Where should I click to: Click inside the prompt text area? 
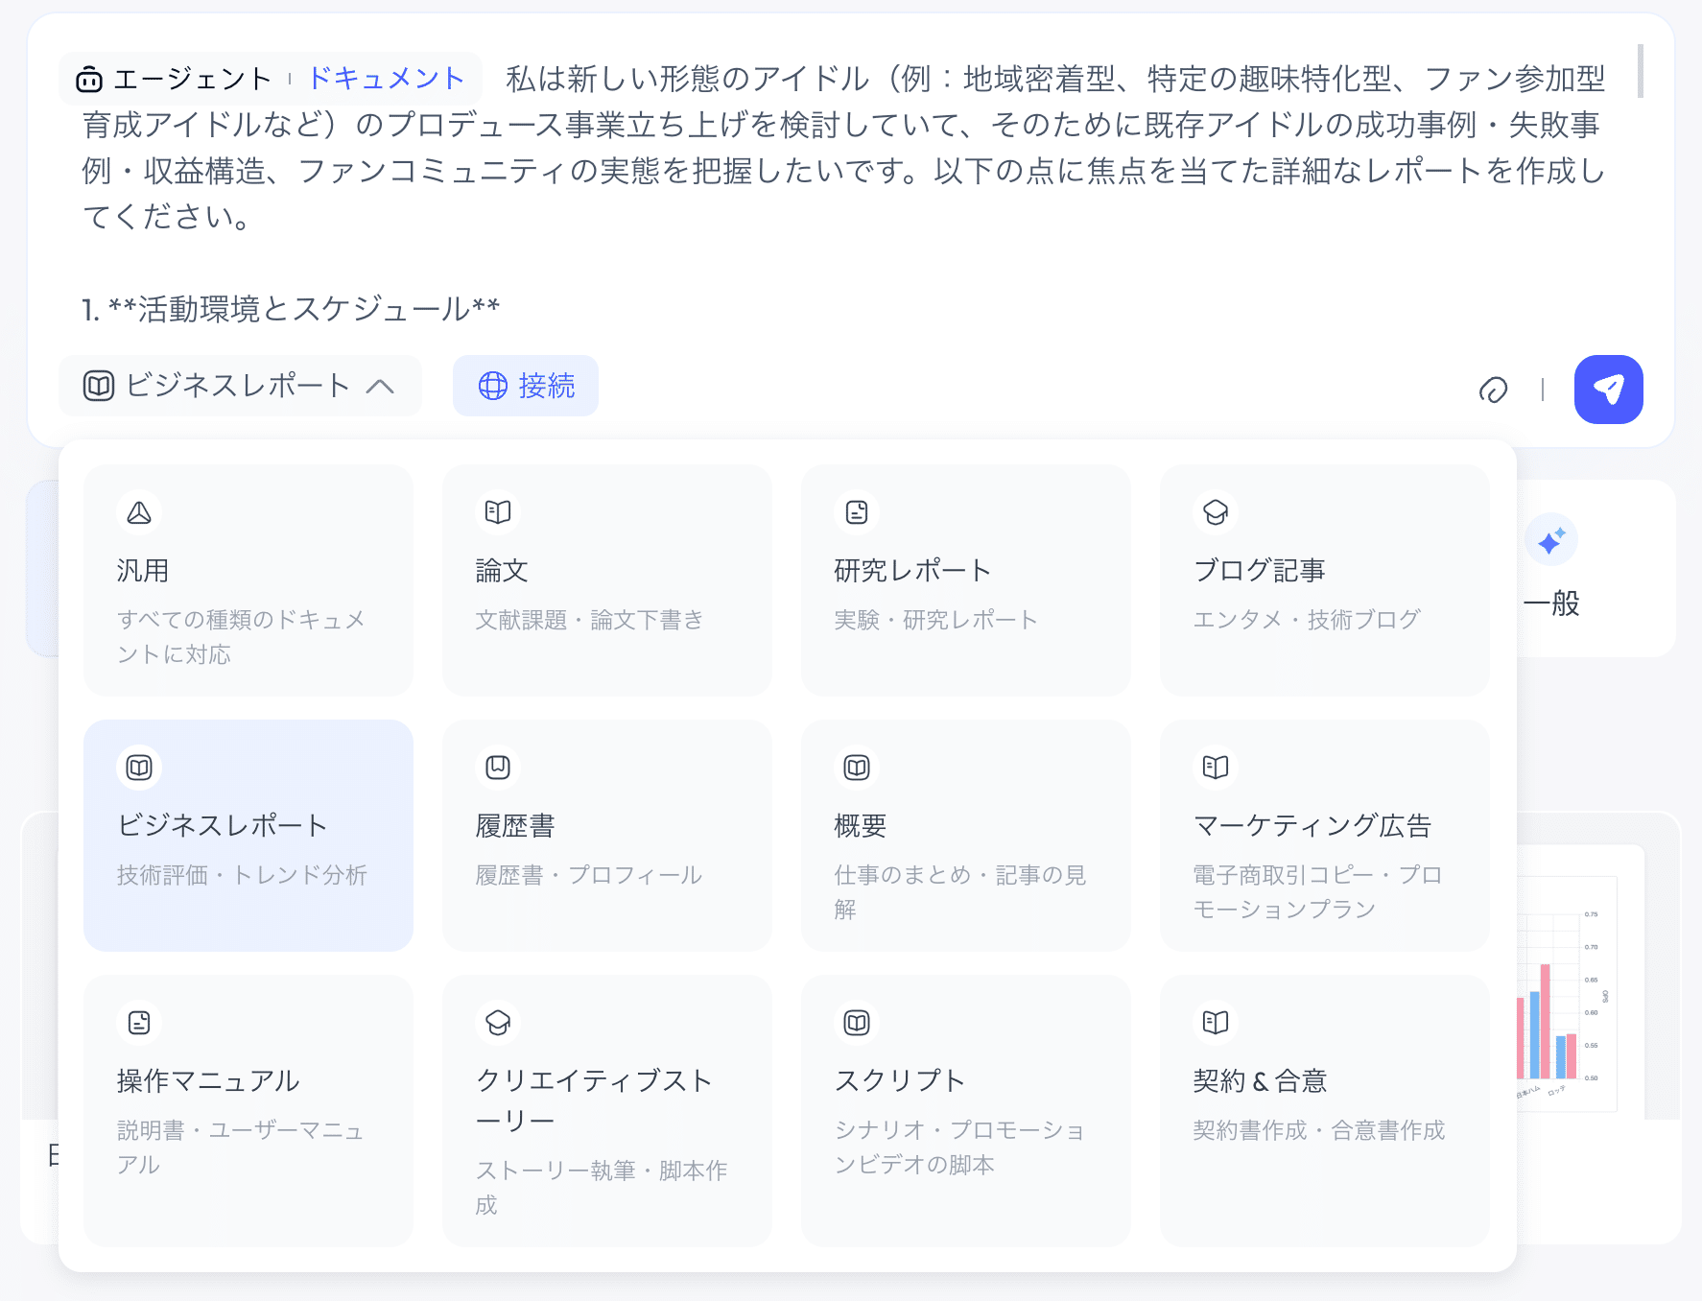click(x=844, y=192)
